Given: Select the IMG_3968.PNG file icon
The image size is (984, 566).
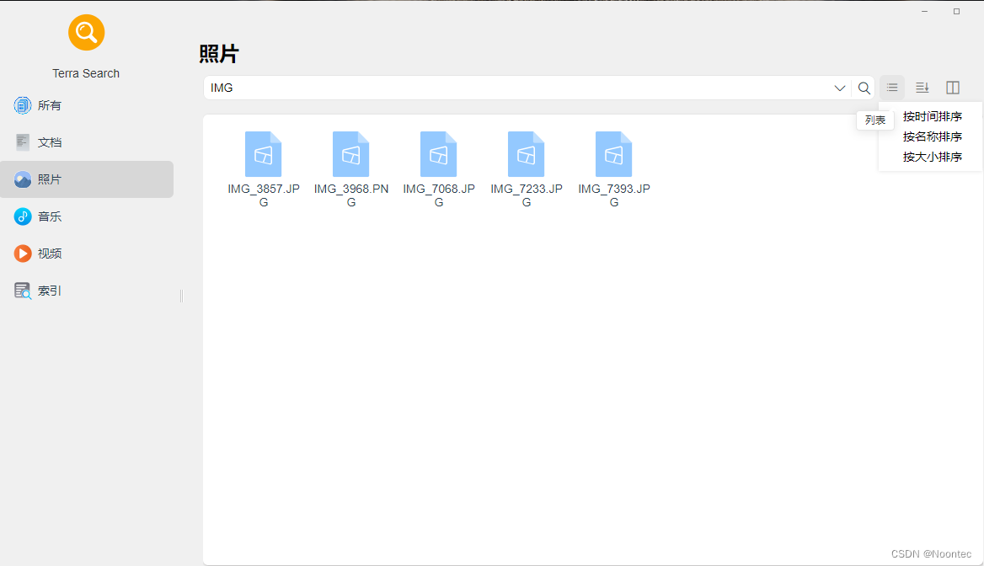Looking at the screenshot, I should tap(350, 154).
